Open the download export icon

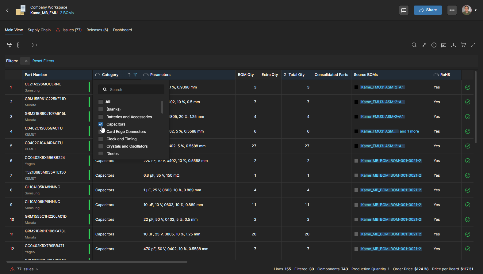[x=454, y=45]
